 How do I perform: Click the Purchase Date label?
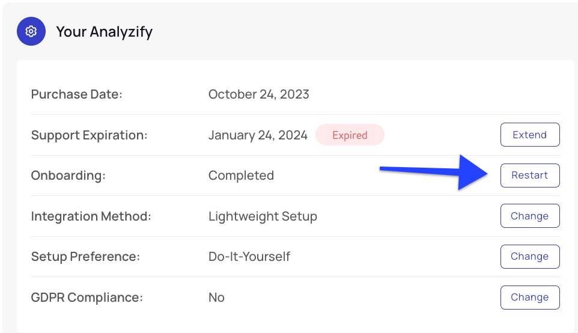(x=77, y=94)
